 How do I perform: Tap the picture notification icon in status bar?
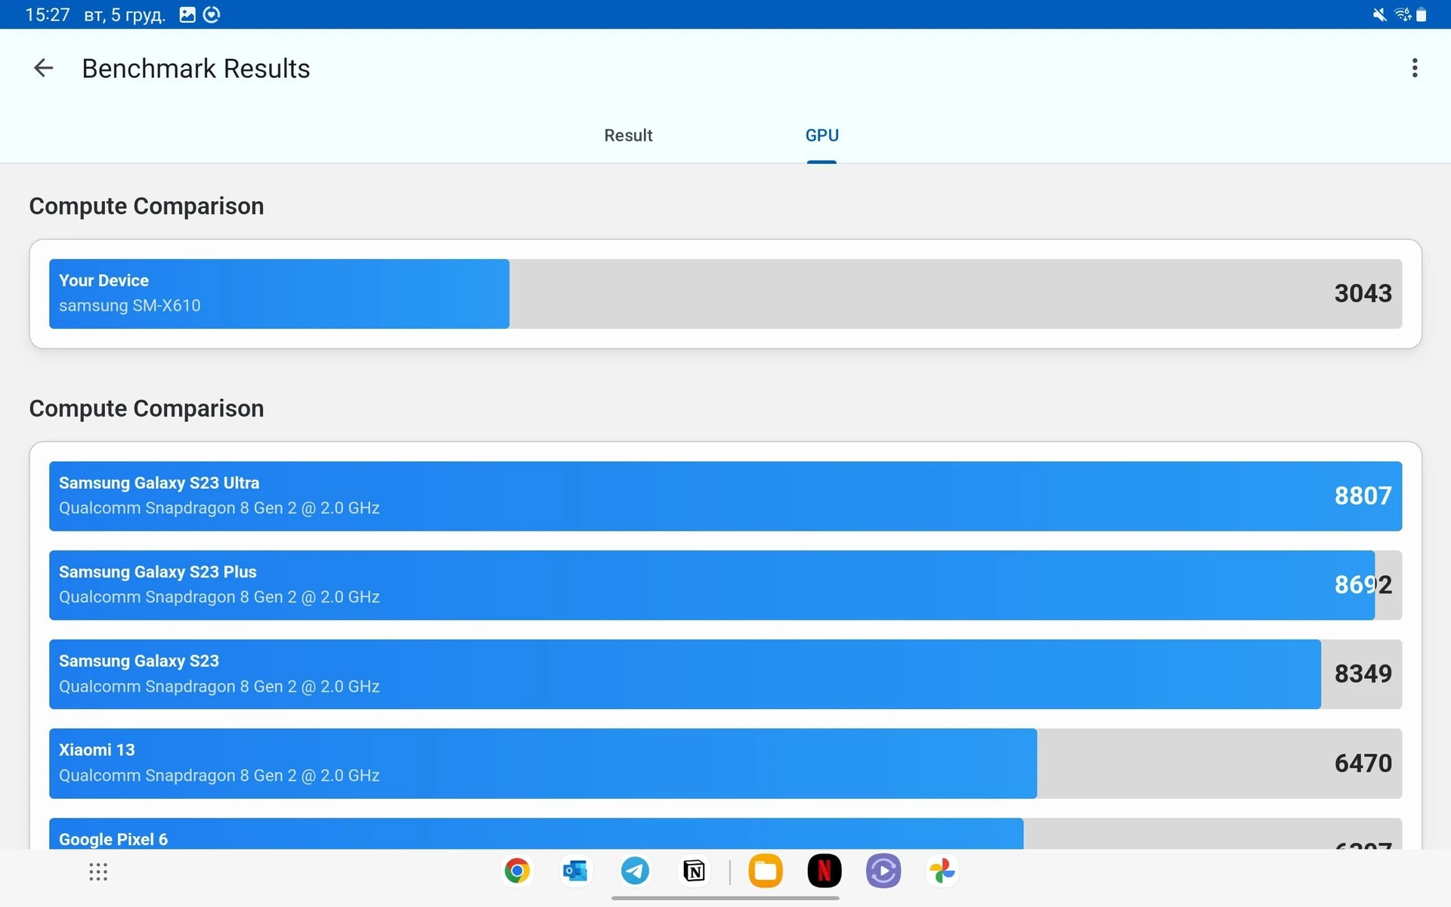tap(187, 14)
